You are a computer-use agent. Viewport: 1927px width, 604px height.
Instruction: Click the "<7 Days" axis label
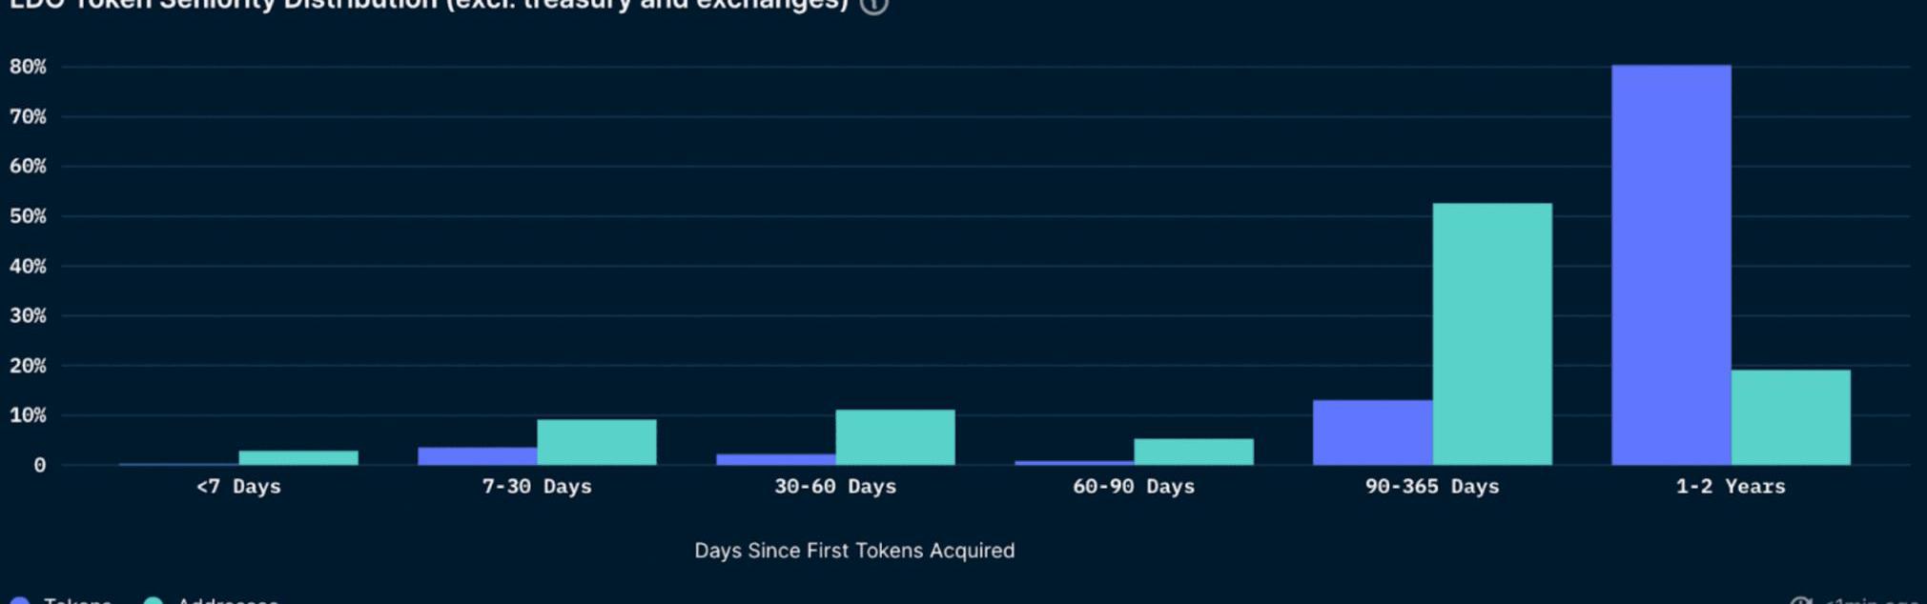[x=238, y=487]
